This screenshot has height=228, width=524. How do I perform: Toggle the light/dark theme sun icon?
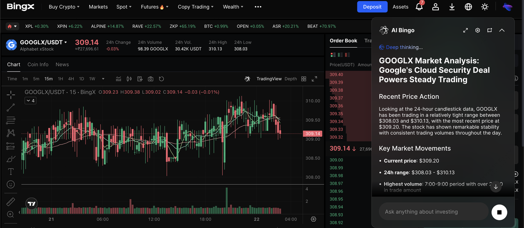485,7
